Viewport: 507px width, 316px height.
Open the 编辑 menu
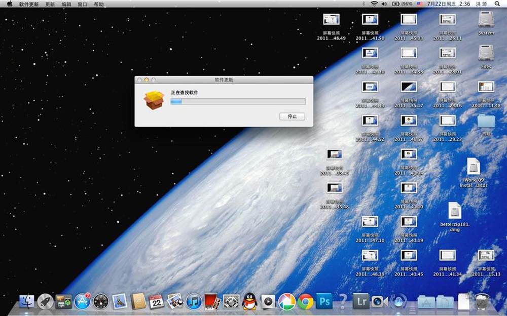click(x=66, y=4)
